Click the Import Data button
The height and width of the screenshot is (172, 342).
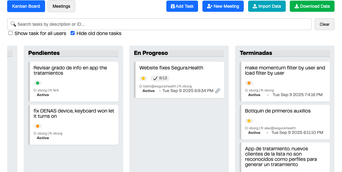coord(267,6)
